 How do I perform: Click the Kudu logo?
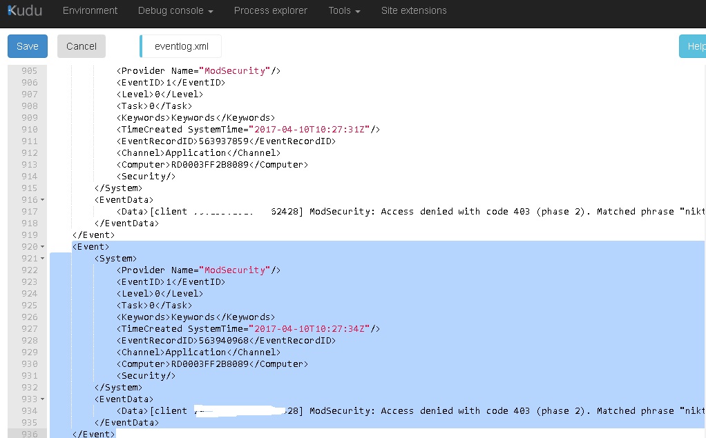[x=24, y=11]
